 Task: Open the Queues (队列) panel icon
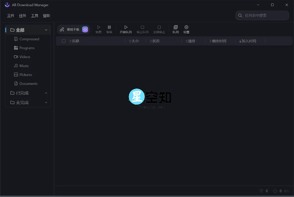pos(176,27)
